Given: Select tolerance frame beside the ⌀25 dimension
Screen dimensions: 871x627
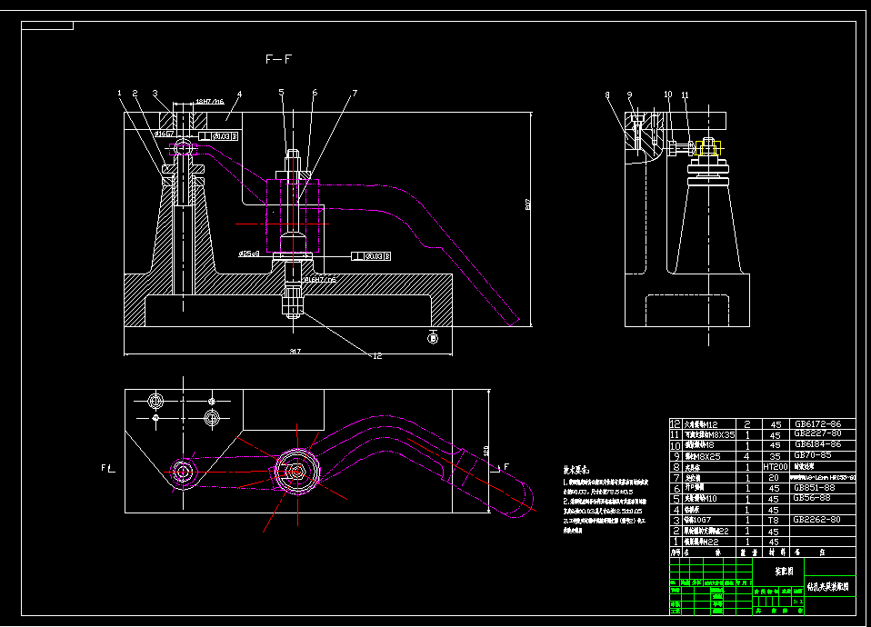Looking at the screenshot, I should [371, 256].
